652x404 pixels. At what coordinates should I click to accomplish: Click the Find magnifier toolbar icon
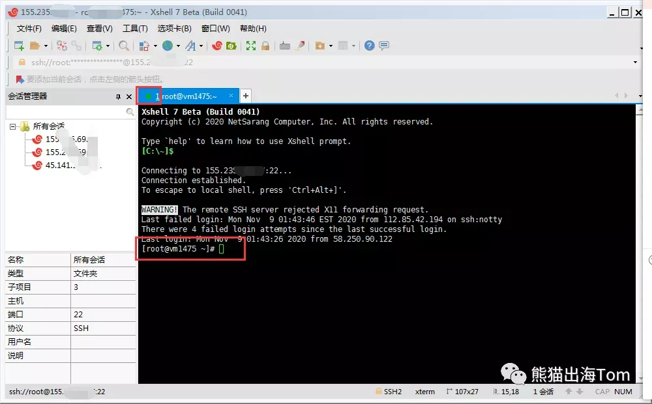tap(123, 46)
